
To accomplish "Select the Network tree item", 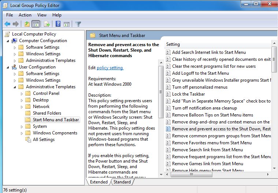I will tap(41, 107).
